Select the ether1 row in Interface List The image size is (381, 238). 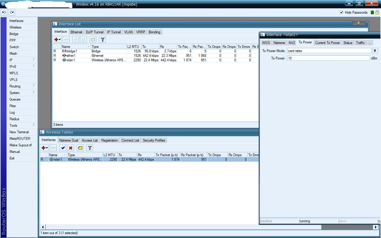tap(156, 56)
